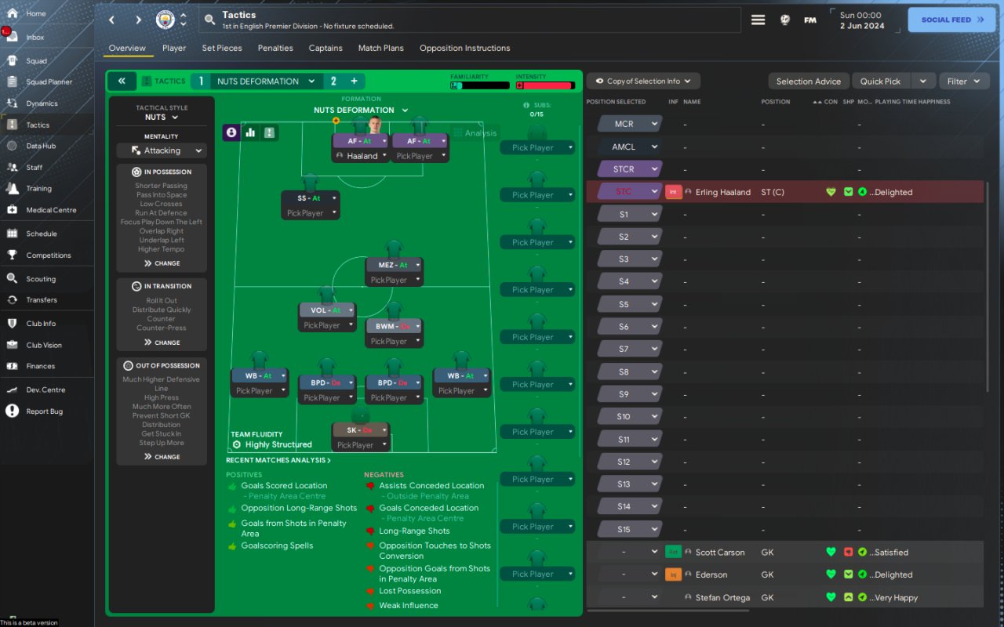Show the bar chart view on pitch
1004x627 pixels.
tap(251, 132)
